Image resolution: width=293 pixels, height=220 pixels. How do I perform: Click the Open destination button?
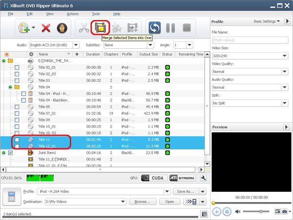coord(169,202)
